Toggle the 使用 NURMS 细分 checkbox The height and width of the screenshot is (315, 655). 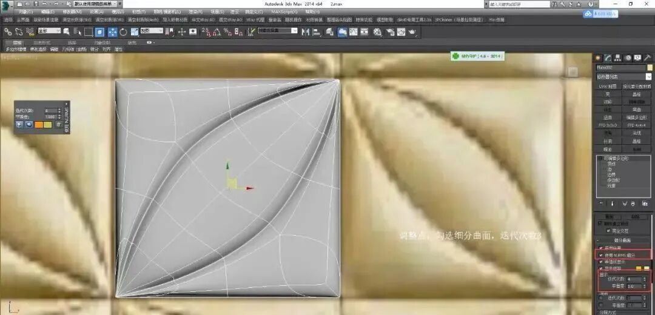pyautogui.click(x=600, y=254)
